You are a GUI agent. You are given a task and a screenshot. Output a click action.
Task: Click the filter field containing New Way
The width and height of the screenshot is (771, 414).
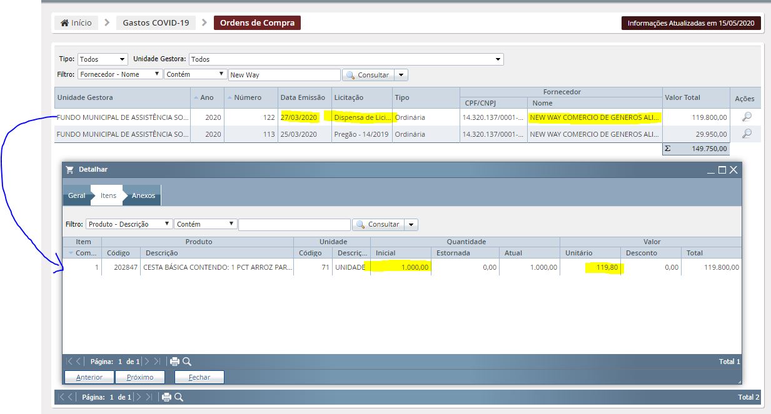click(x=285, y=75)
